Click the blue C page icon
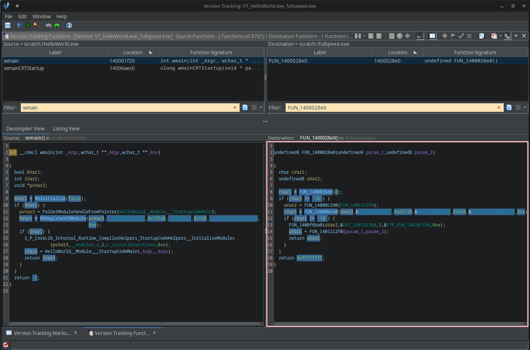The width and height of the screenshot is (530, 350). click(482, 36)
